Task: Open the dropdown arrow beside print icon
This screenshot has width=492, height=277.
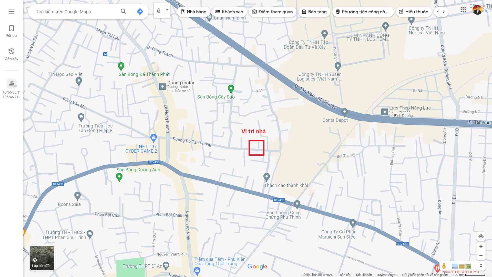Action: click(x=167, y=10)
